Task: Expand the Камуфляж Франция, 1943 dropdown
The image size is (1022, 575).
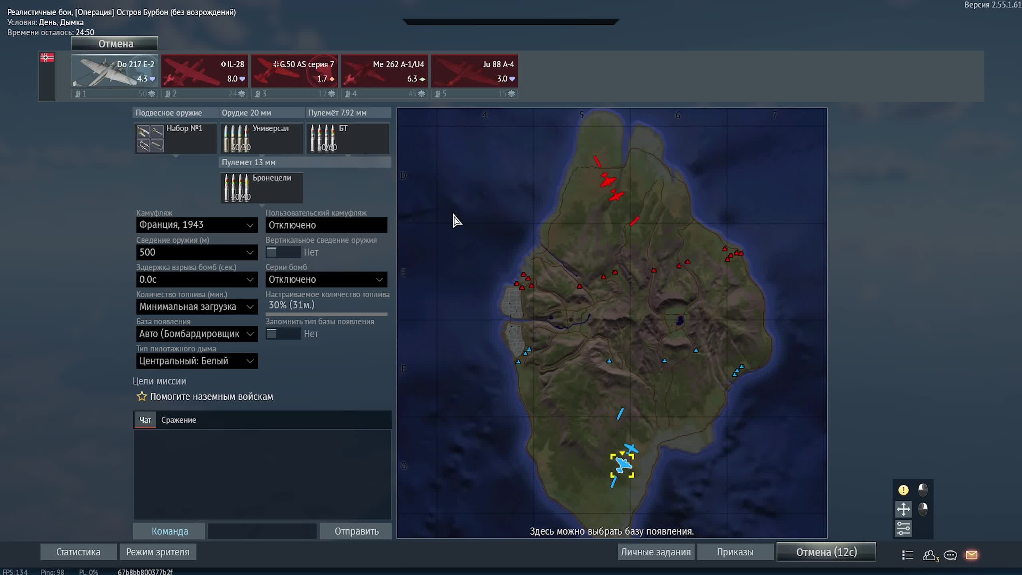Action: point(197,225)
